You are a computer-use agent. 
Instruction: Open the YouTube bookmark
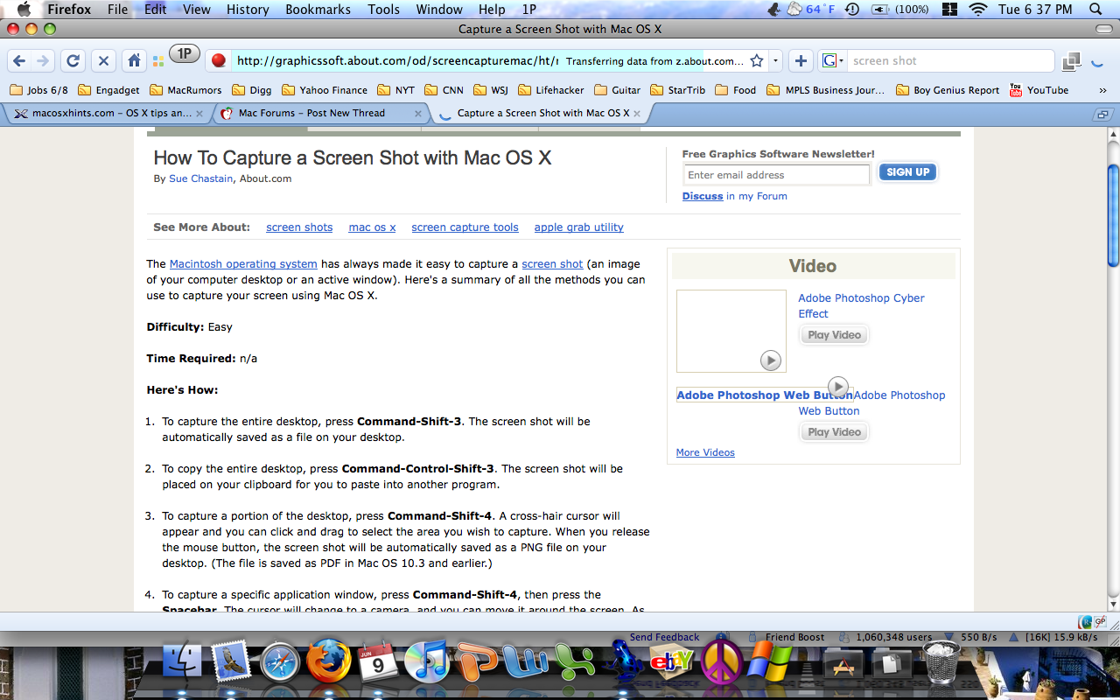1039,90
